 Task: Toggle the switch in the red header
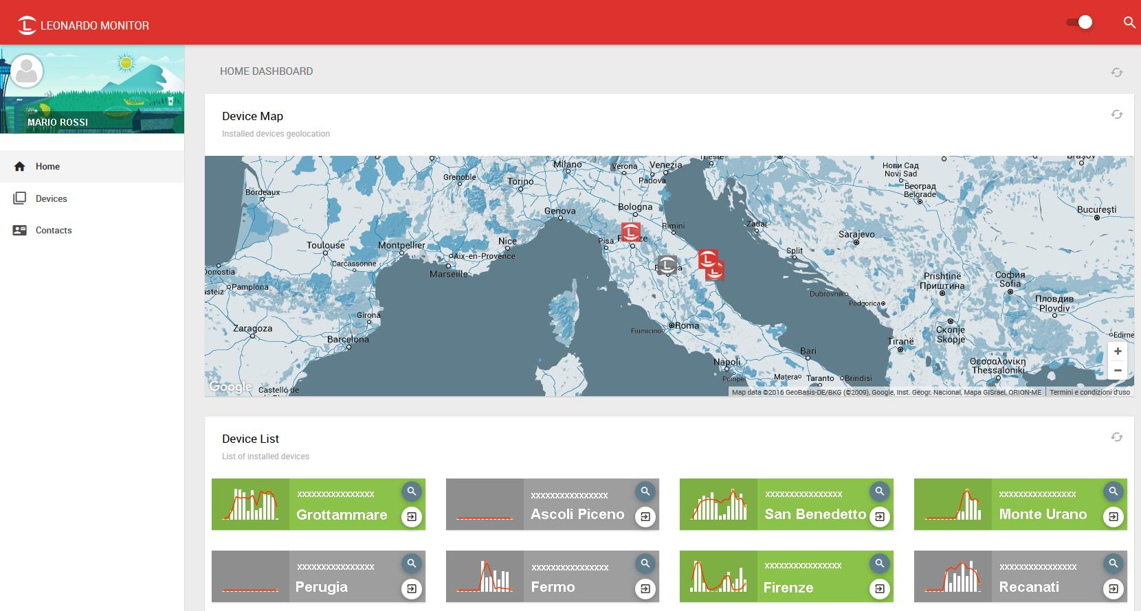(x=1079, y=22)
